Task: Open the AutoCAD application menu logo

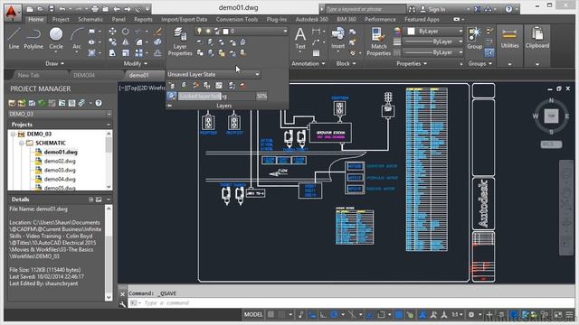Action: point(13,13)
